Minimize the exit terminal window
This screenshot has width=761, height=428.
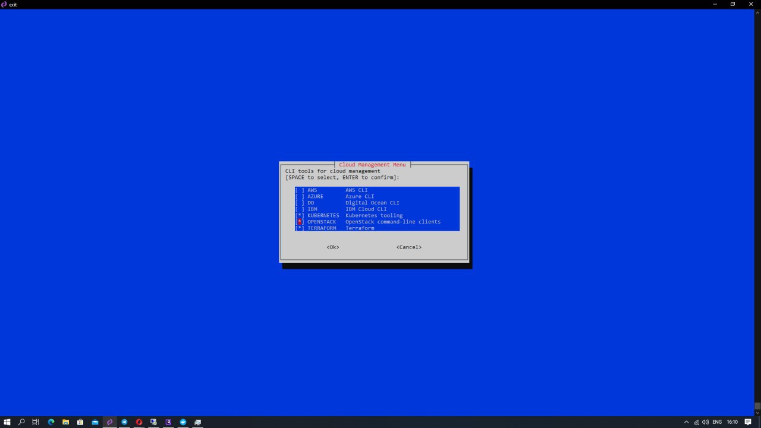click(714, 4)
